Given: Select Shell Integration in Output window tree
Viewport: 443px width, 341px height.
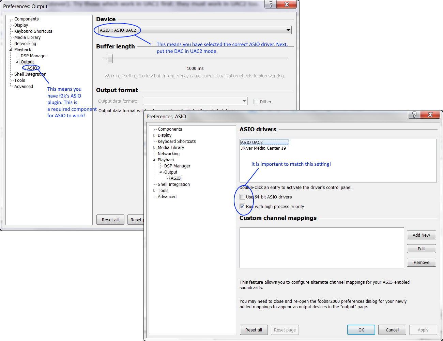Looking at the screenshot, I should (x=30, y=74).
